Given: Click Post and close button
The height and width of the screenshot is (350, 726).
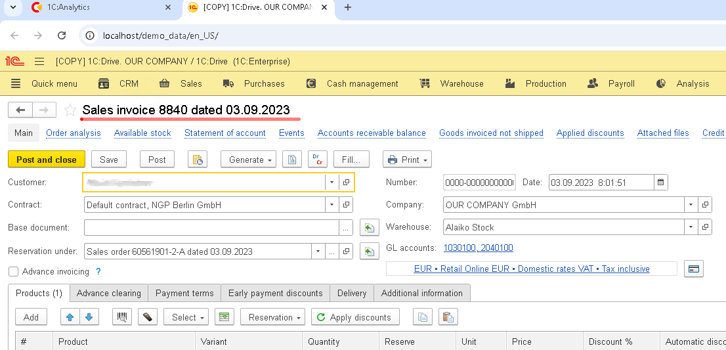Looking at the screenshot, I should (47, 160).
